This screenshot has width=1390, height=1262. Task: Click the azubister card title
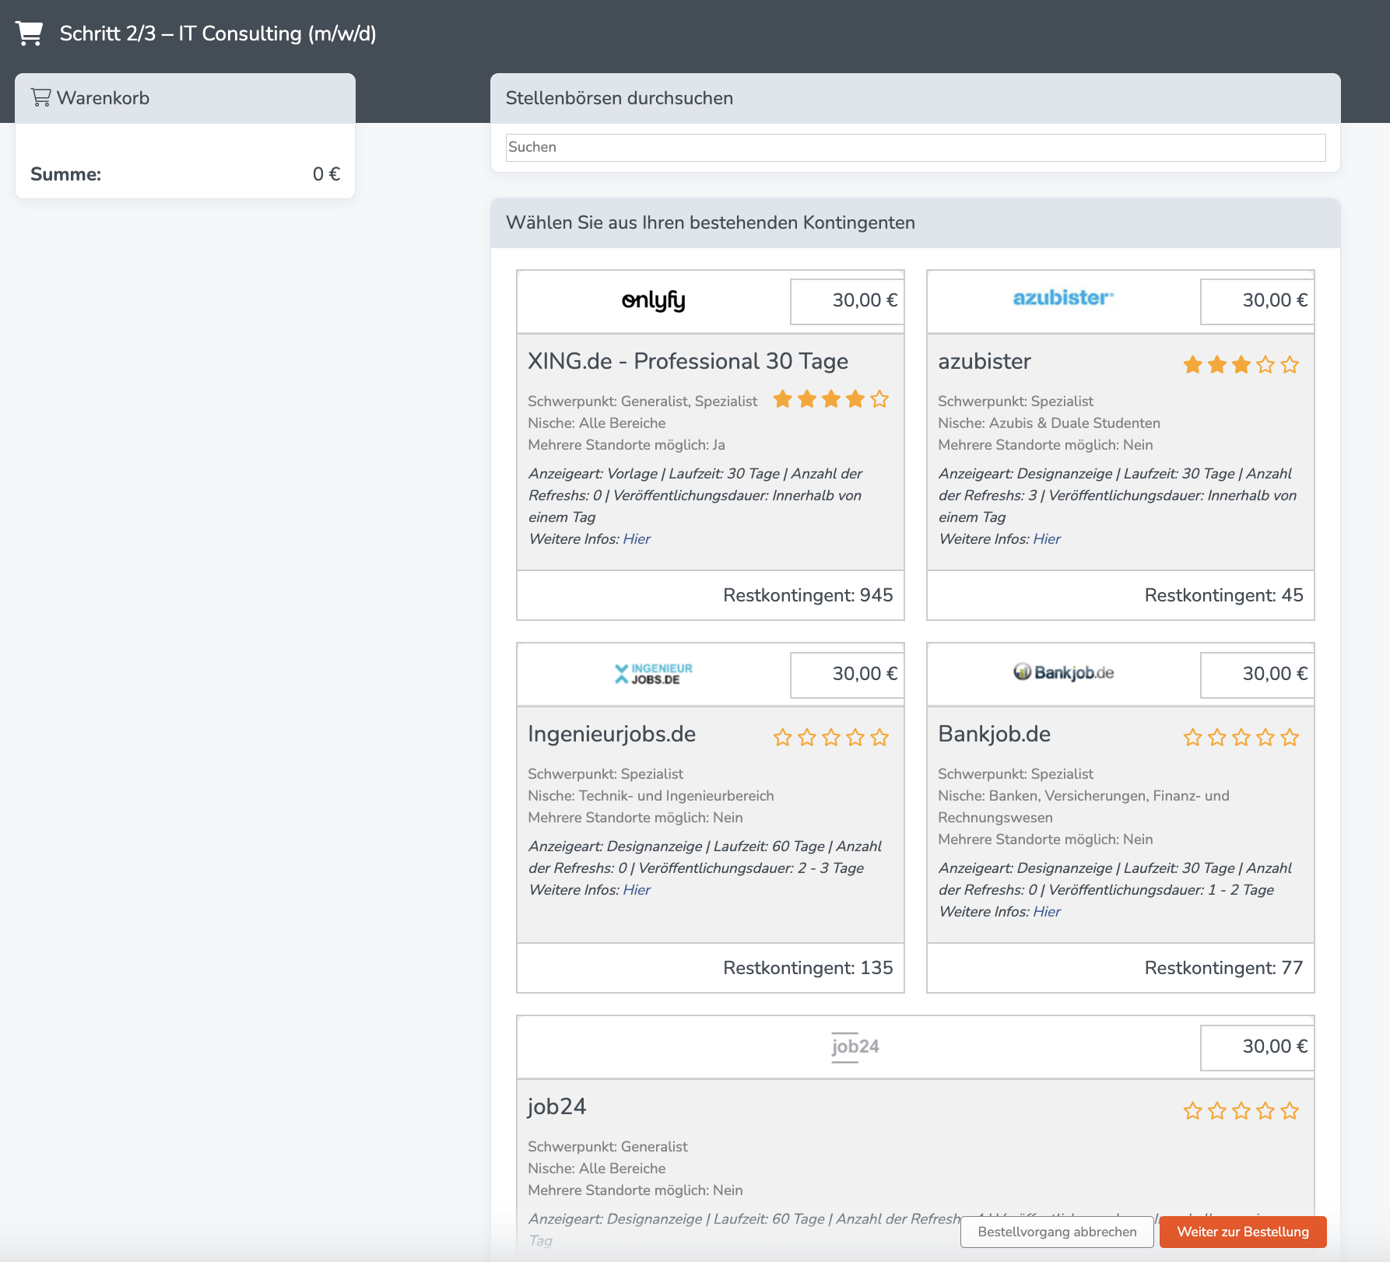click(x=985, y=361)
